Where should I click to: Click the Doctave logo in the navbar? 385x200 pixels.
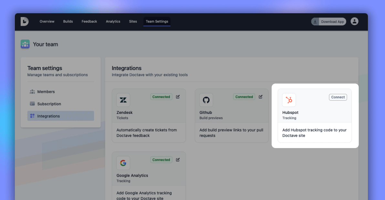pyautogui.click(x=25, y=22)
